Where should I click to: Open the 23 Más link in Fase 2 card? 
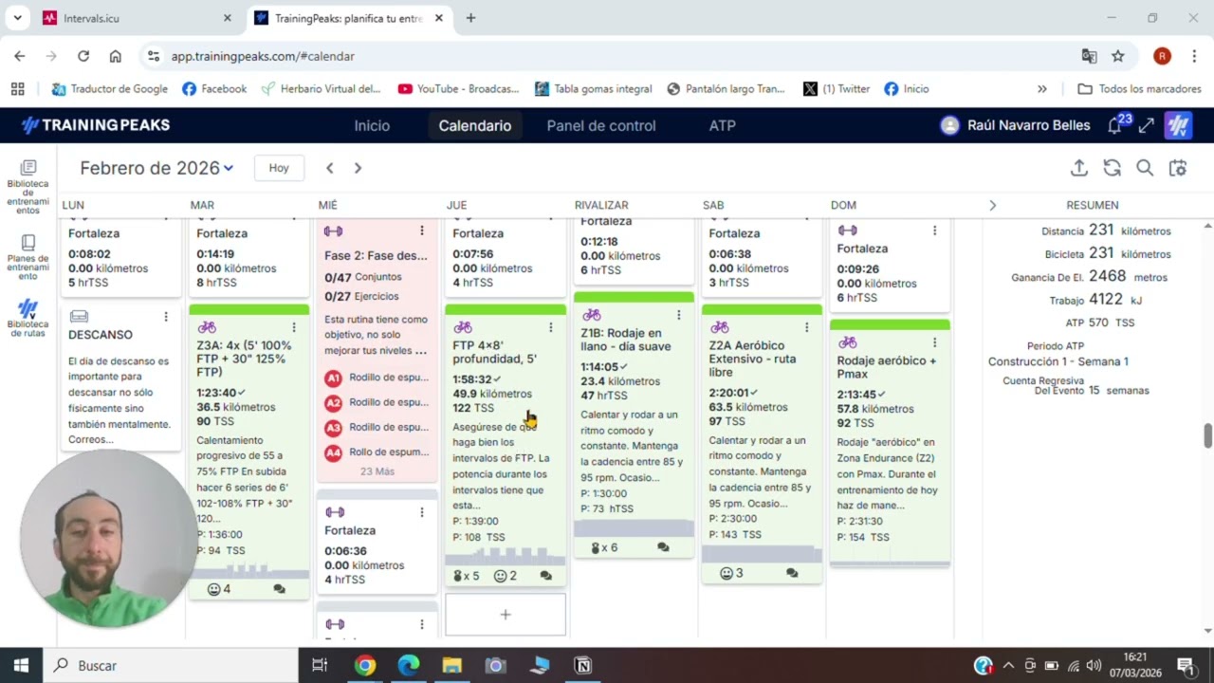[x=377, y=471]
